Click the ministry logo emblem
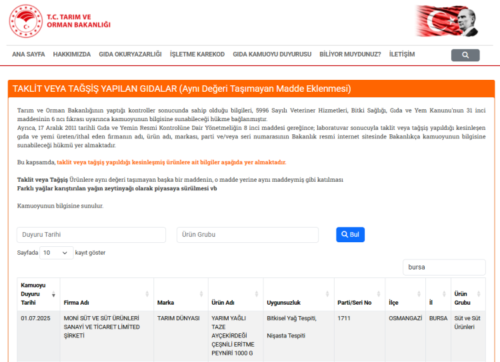 [25, 21]
